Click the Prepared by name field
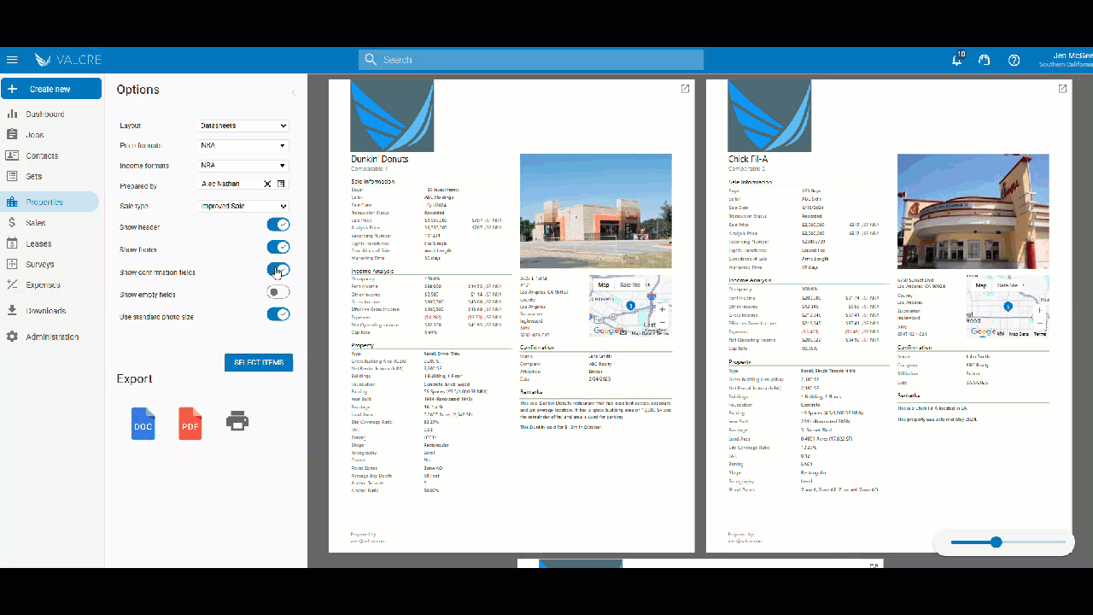The width and height of the screenshot is (1093, 615). click(x=231, y=184)
